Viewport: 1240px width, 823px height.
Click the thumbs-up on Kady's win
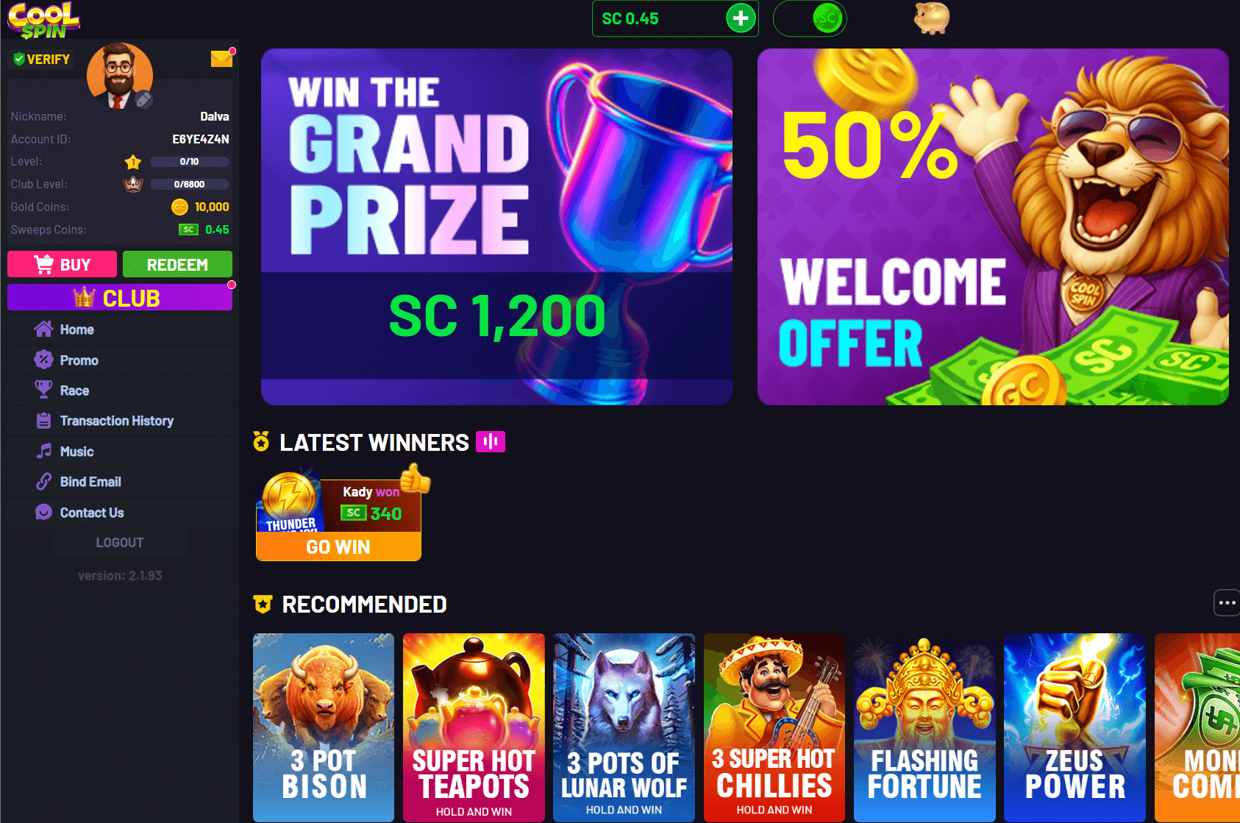(x=416, y=479)
